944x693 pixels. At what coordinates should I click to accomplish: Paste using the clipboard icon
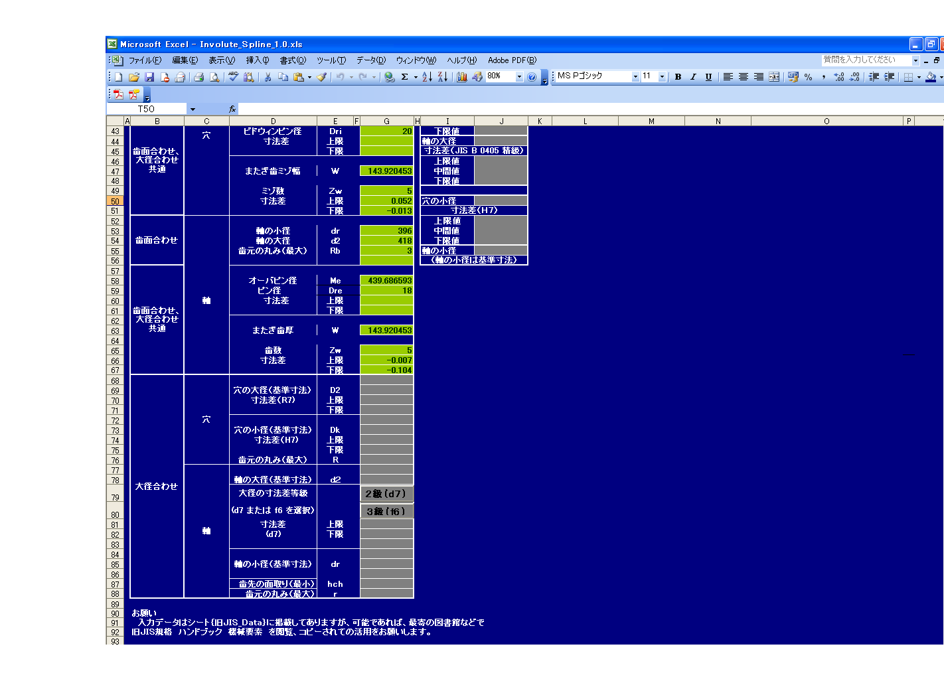298,77
